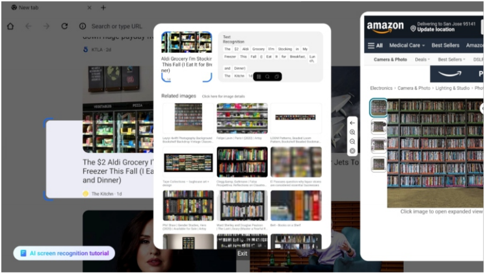The height and width of the screenshot is (274, 485).
Task: Click the copy icon in black text toolbar
Action: click(276, 76)
